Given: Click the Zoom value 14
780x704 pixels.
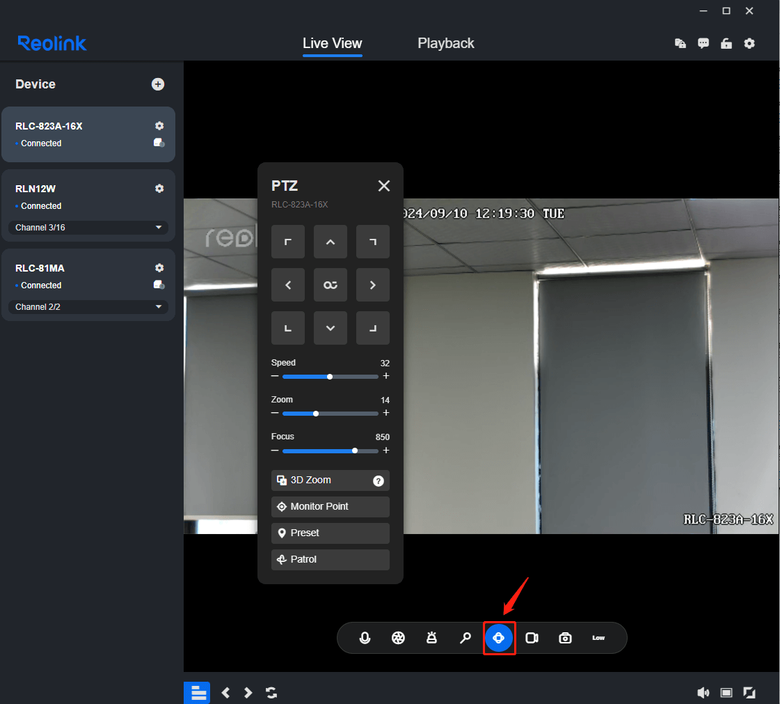Looking at the screenshot, I should pyautogui.click(x=385, y=400).
